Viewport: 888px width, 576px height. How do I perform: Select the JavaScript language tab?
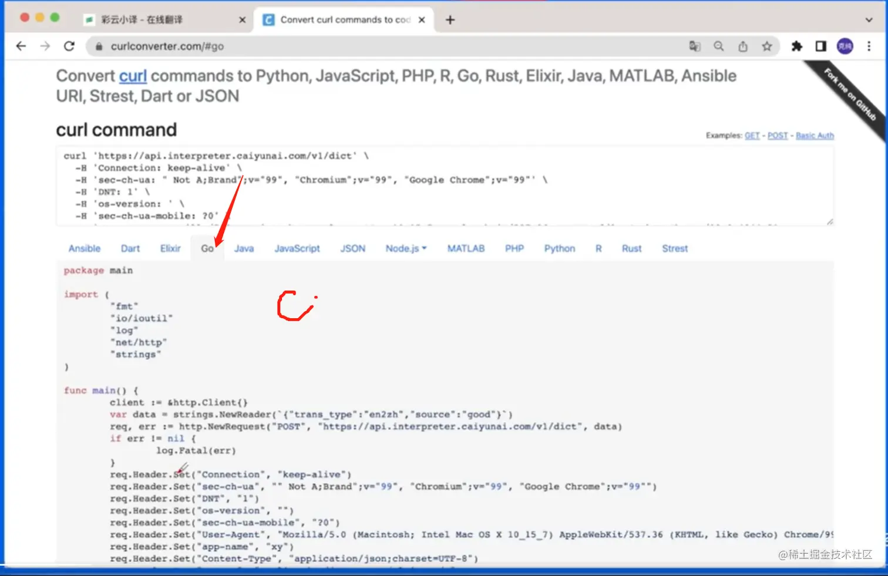297,248
